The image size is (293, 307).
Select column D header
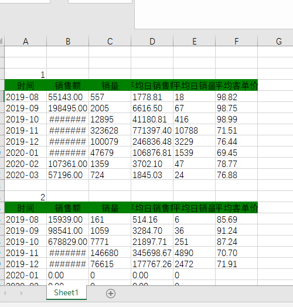tap(152, 42)
